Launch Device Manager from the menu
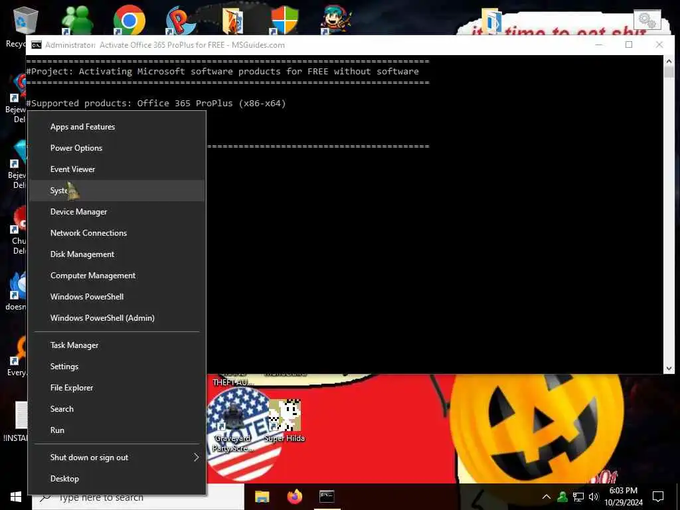The width and height of the screenshot is (680, 510). click(117, 212)
